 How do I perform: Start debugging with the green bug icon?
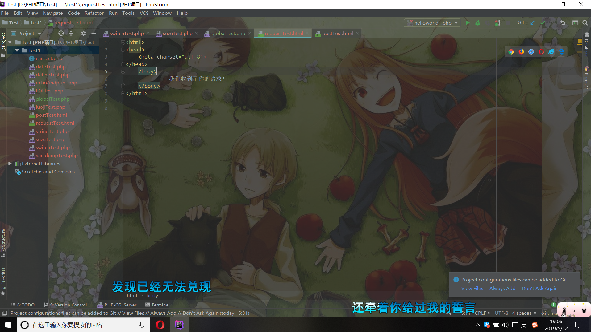478,23
